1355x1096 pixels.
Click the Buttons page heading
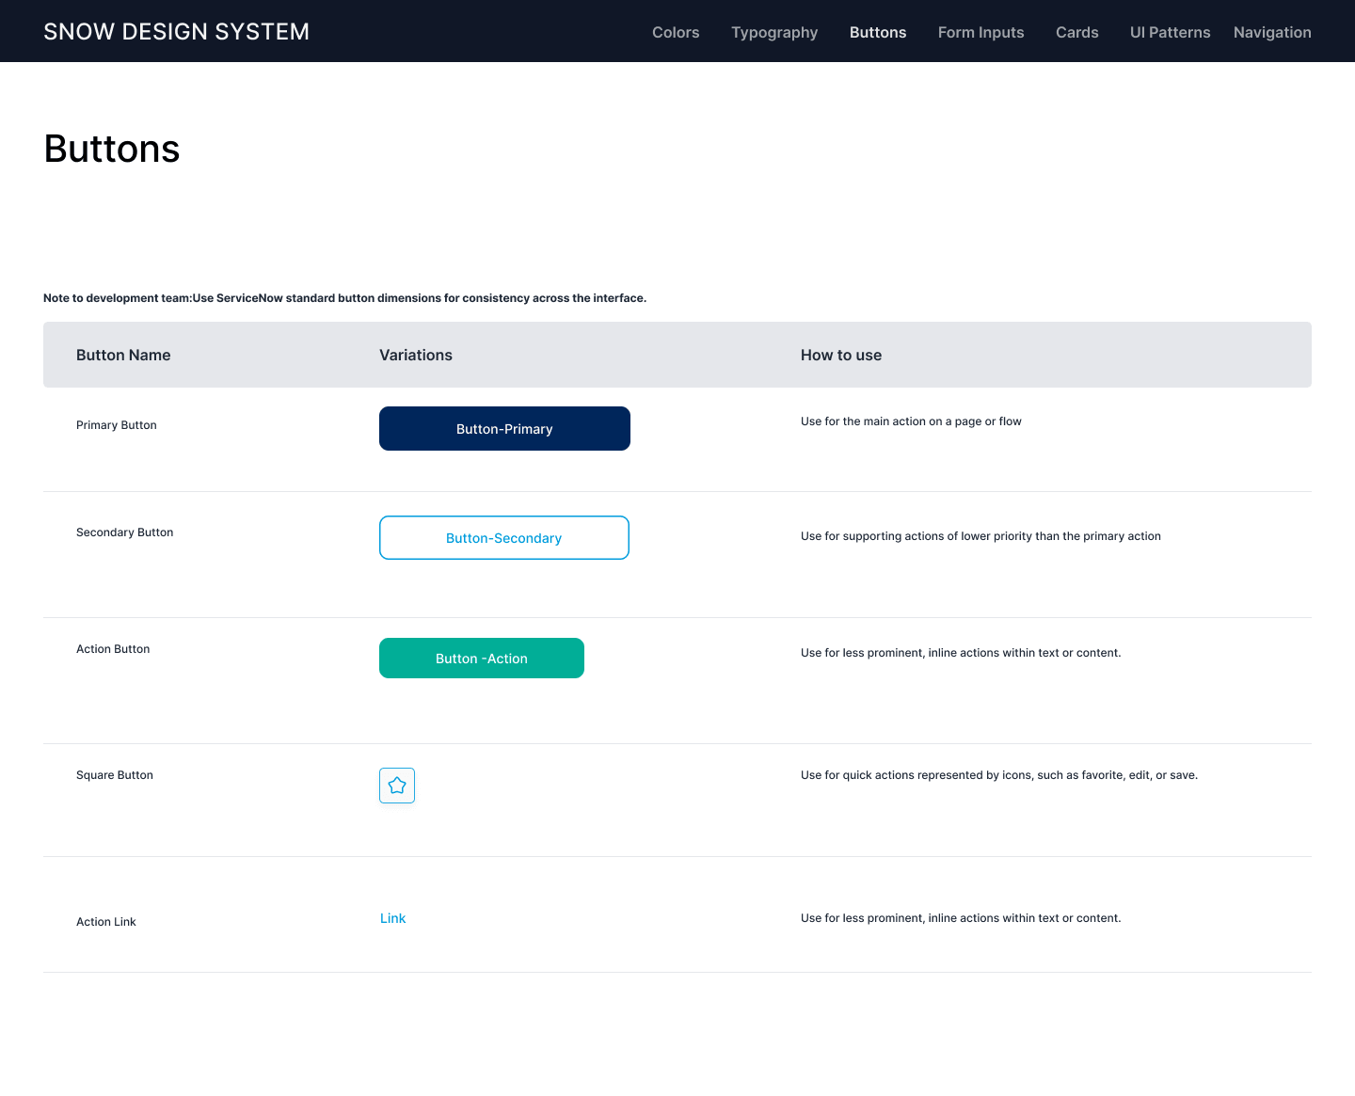point(112,149)
